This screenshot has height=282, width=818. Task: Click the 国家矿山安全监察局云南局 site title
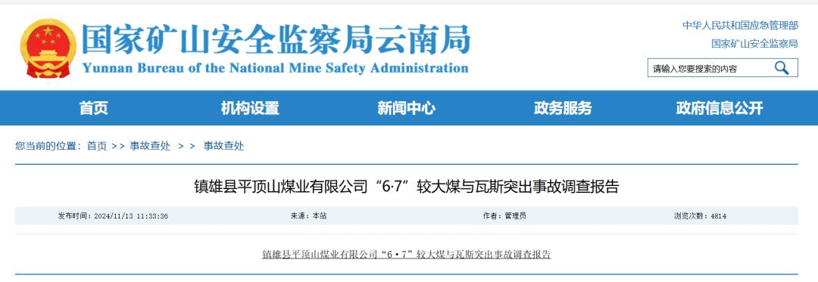click(276, 40)
